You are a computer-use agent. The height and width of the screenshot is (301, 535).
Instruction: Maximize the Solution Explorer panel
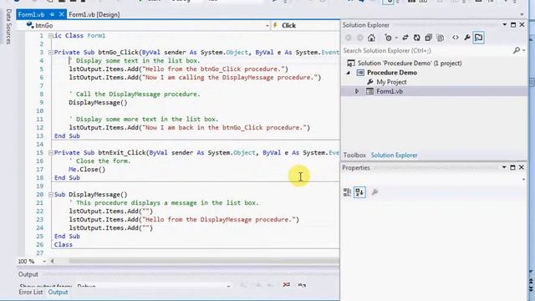coord(513,24)
